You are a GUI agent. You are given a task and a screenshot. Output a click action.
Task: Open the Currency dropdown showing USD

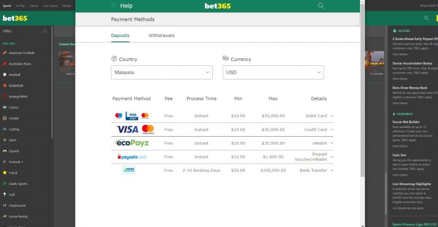coord(273,72)
